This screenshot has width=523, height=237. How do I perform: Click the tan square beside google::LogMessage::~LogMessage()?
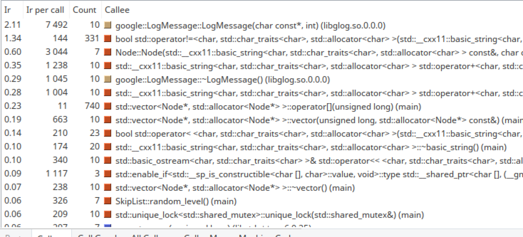point(108,79)
